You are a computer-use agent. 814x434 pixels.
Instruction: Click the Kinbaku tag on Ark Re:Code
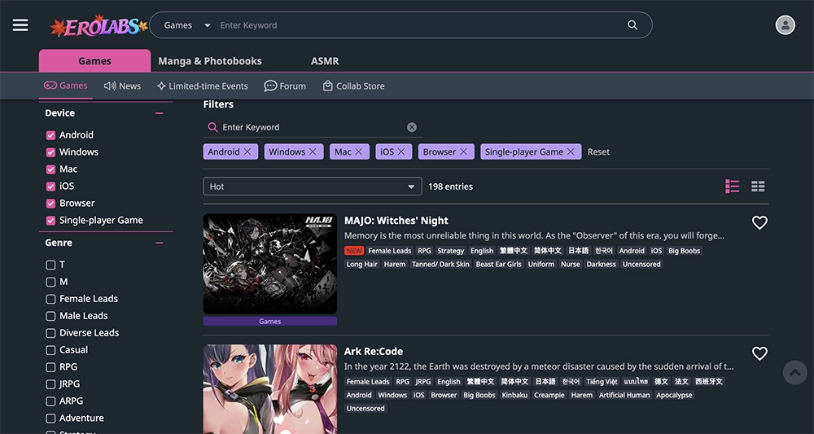click(514, 395)
